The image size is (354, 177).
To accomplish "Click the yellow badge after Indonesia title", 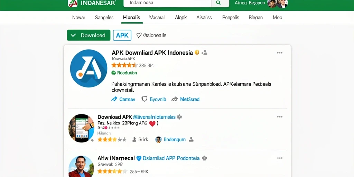I will click(x=197, y=53).
